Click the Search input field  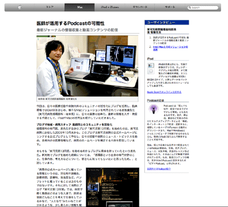pyautogui.click(x=203, y=7)
